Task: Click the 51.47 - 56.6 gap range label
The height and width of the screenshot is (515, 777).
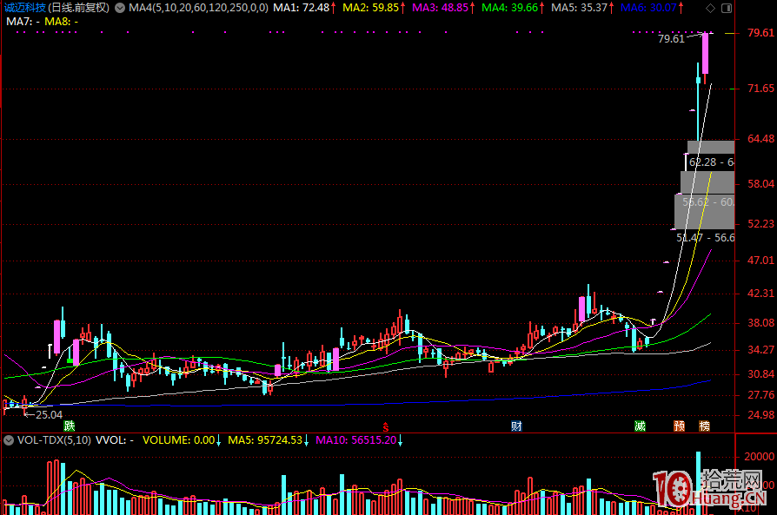Action: [x=706, y=238]
